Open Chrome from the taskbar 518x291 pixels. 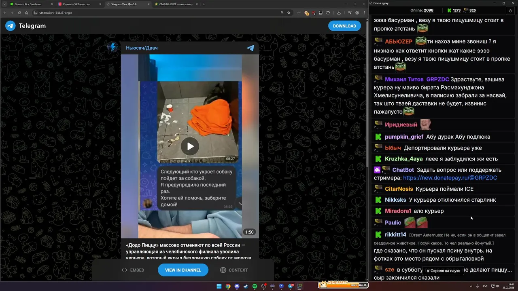228,286
